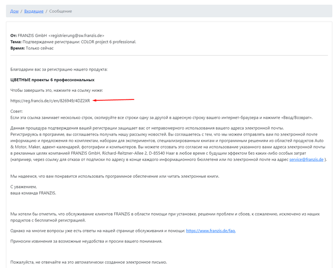Click the bold ЦВЕТНЫЕ проекты 6 профессиональных heading
The width and height of the screenshot is (336, 268).
(52, 80)
